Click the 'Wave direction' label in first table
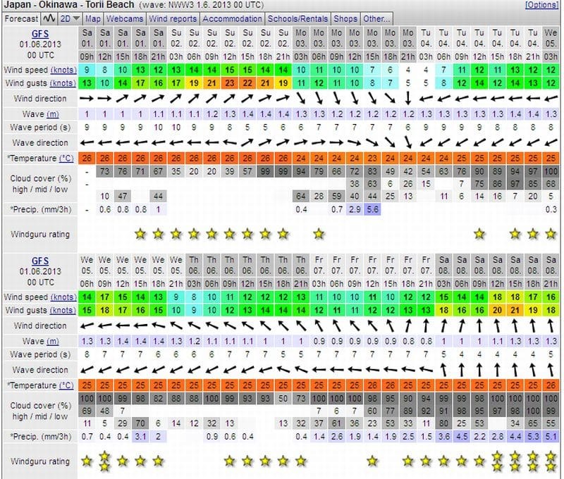Viewport: 564px width, 479px height. [x=40, y=143]
